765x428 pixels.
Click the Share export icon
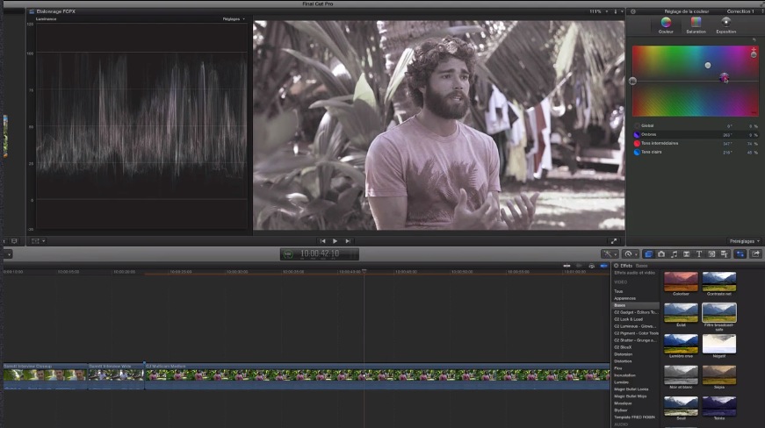[755, 253]
